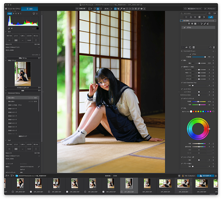This screenshot has height=200, width=222.
Task: Select the crop tool in top toolbar
Action: (x=118, y=9)
